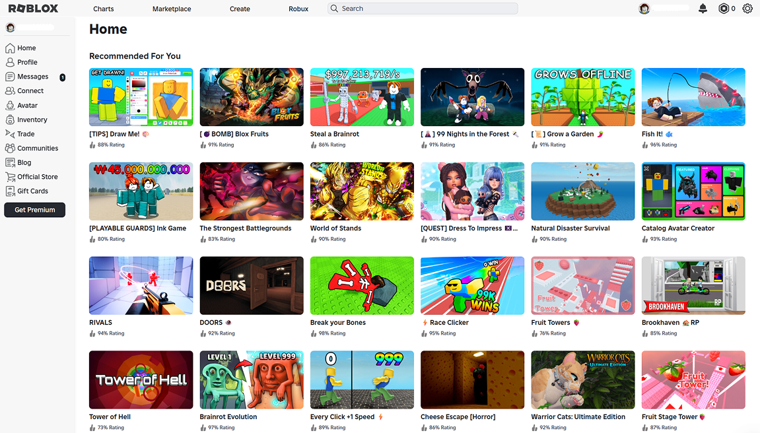Open Messages using the sidebar envelope icon
This screenshot has width=760, height=433.
[9, 77]
